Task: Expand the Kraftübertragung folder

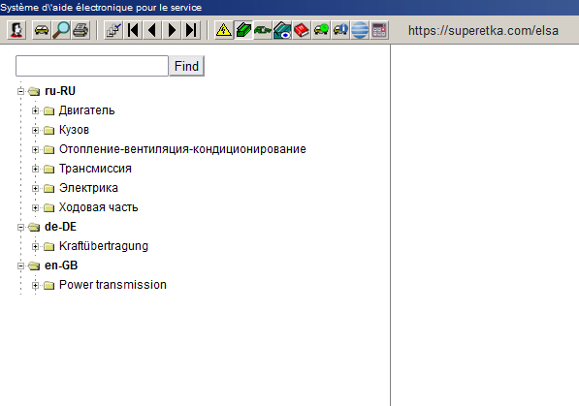Action: point(35,246)
